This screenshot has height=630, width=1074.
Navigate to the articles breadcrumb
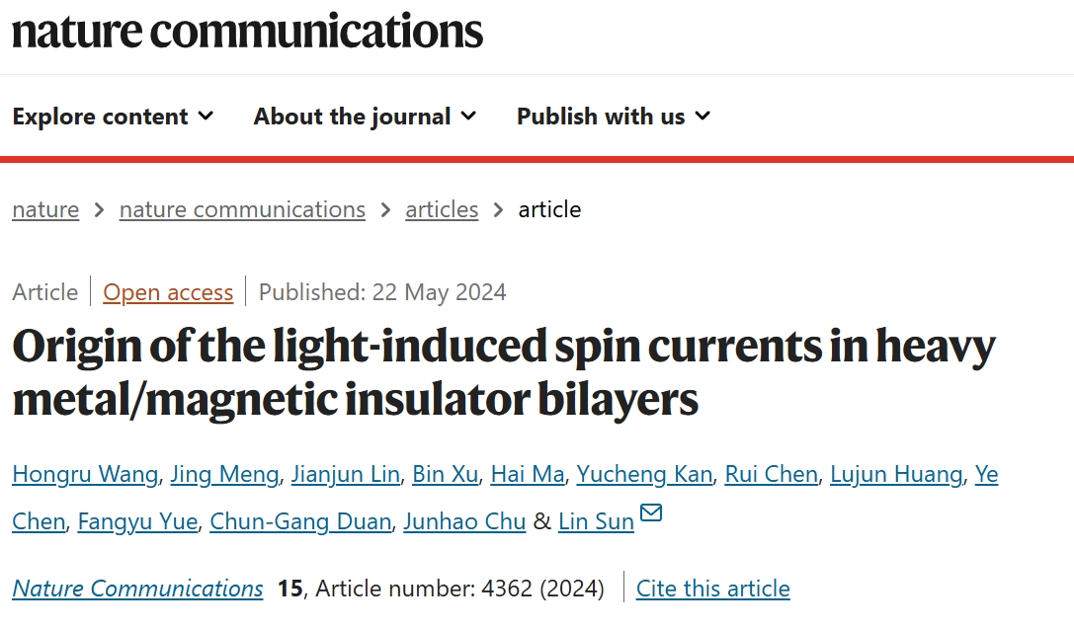pyautogui.click(x=442, y=209)
